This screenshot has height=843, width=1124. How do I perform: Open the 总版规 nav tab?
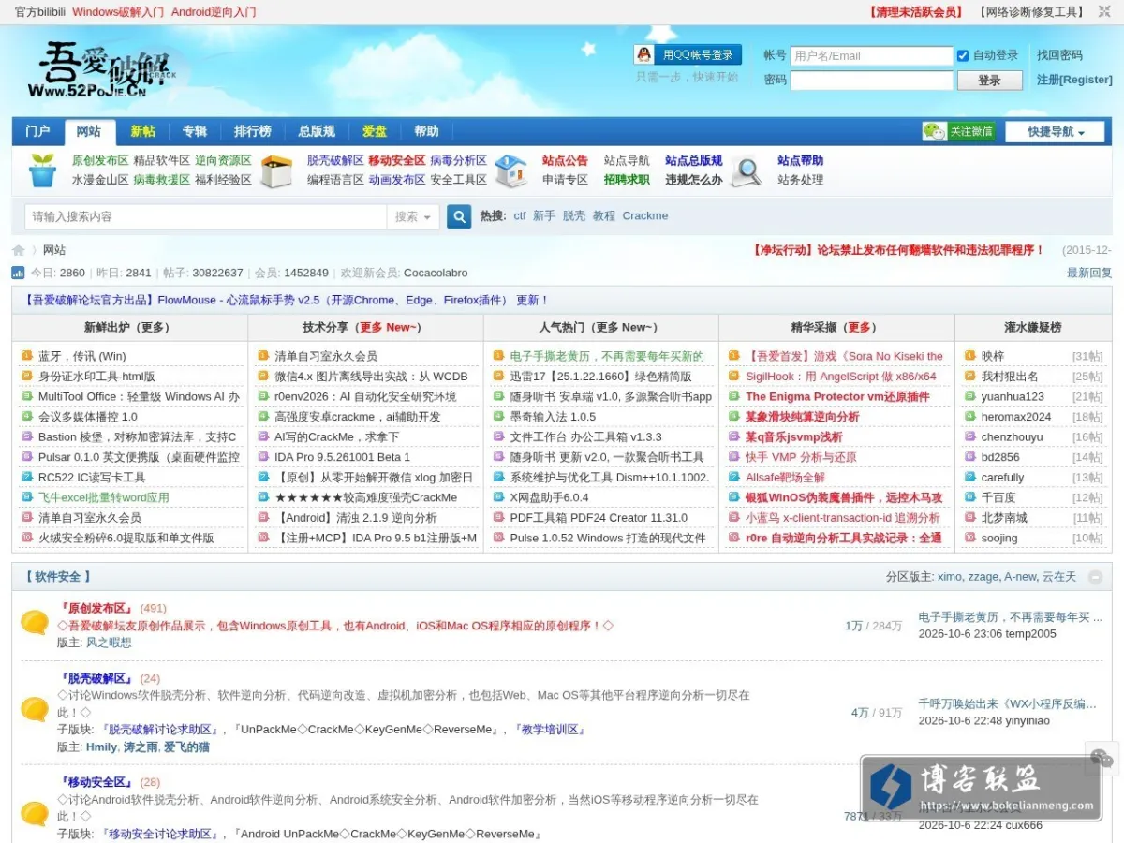[x=317, y=131]
